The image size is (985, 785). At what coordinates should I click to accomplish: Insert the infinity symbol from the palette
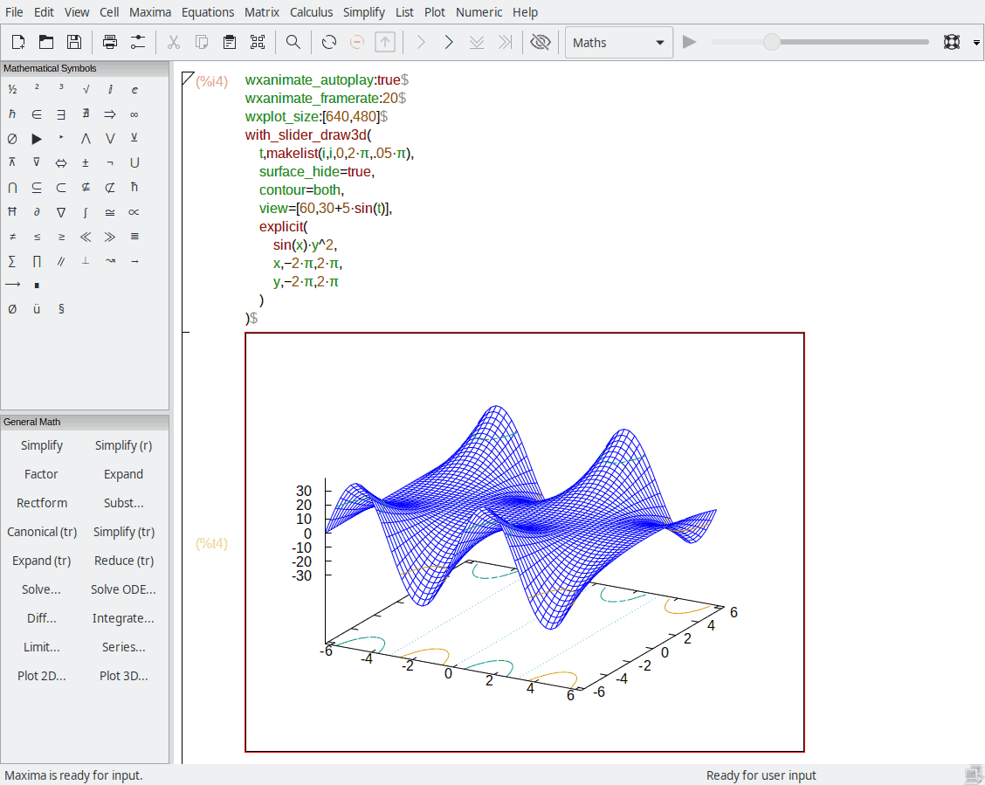pyautogui.click(x=134, y=114)
